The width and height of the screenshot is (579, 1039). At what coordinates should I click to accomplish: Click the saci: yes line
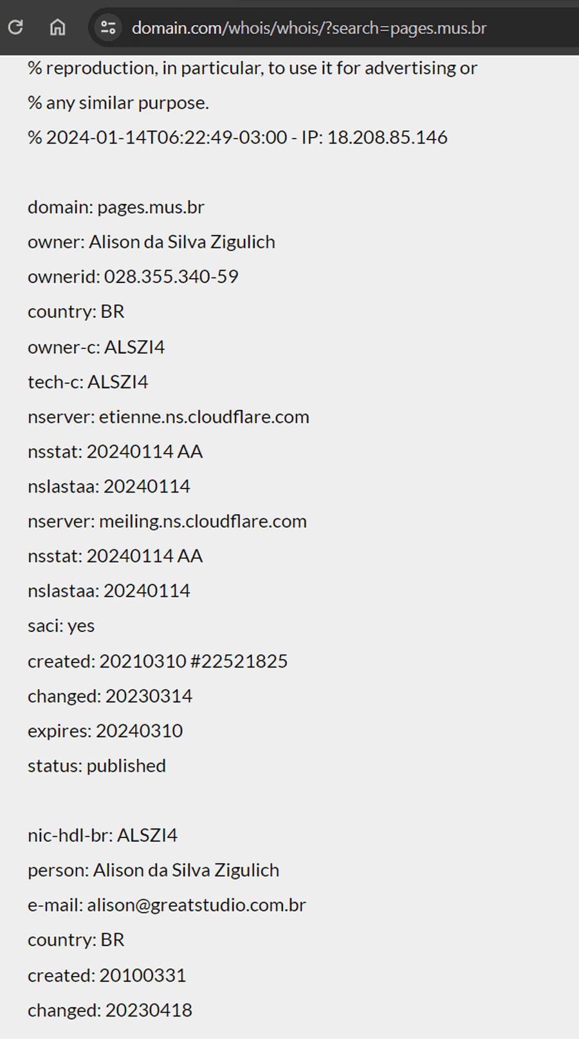[61, 626]
